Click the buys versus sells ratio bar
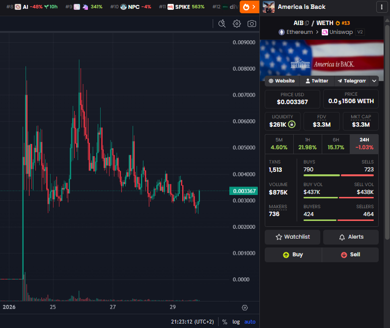Screen dimensions: 390x328 (x=338, y=175)
